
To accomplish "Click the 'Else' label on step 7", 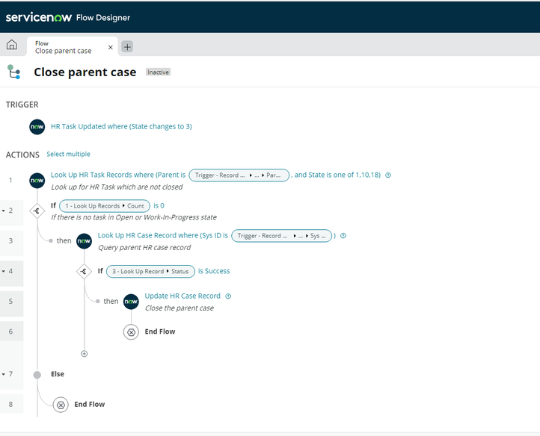I will click(58, 374).
